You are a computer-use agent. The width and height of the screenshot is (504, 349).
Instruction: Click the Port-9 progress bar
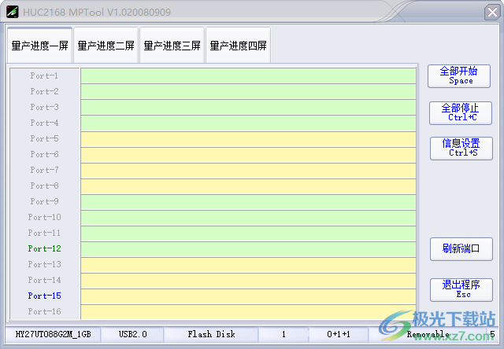(x=248, y=201)
